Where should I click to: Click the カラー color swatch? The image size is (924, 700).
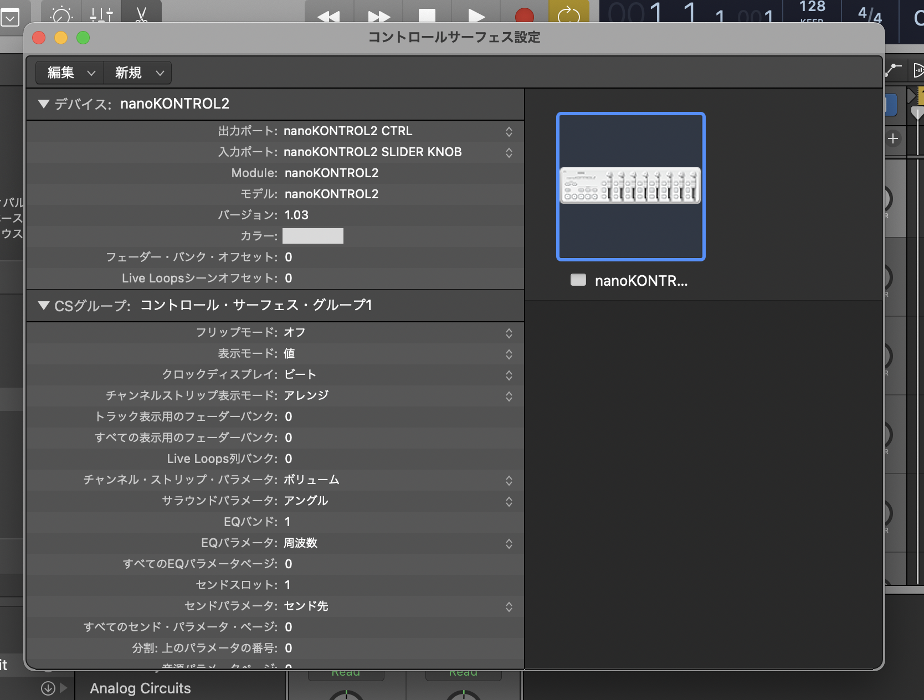[x=313, y=236]
